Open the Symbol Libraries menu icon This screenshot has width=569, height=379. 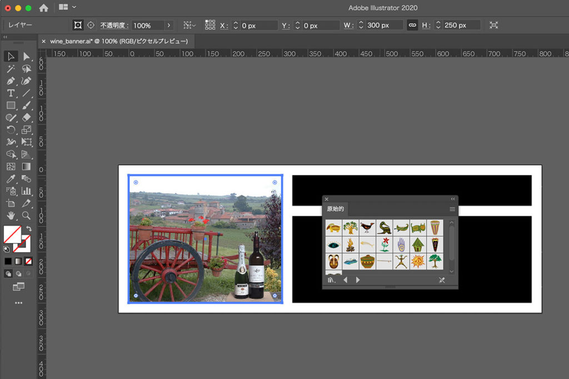(x=331, y=280)
